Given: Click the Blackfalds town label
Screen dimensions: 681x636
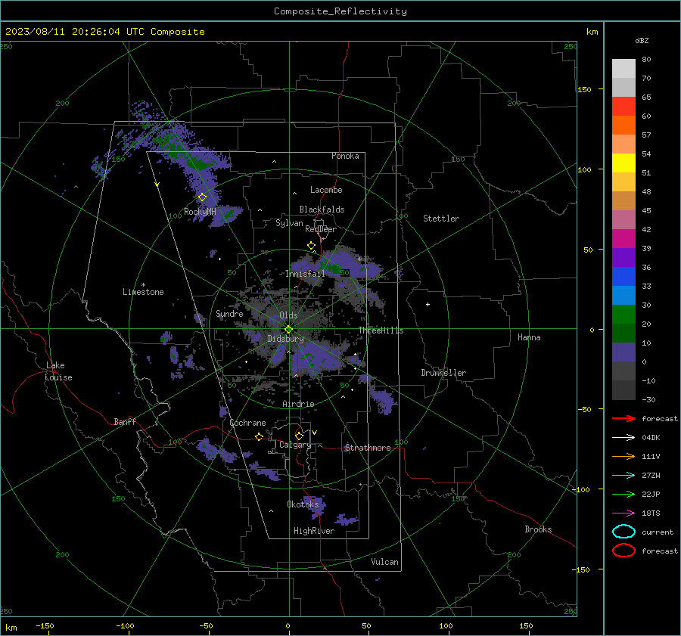Looking at the screenshot, I should coord(322,209).
